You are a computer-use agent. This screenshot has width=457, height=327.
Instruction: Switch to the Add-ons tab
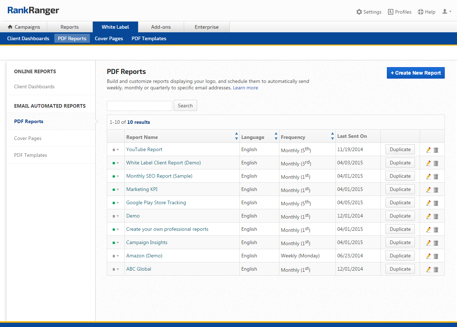click(x=161, y=27)
